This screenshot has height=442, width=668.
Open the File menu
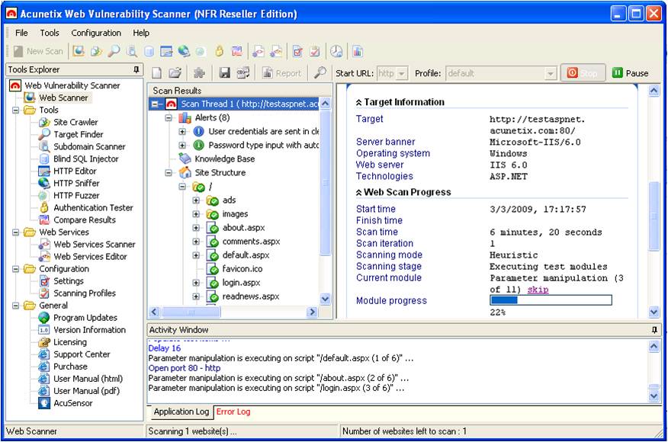coord(21,33)
